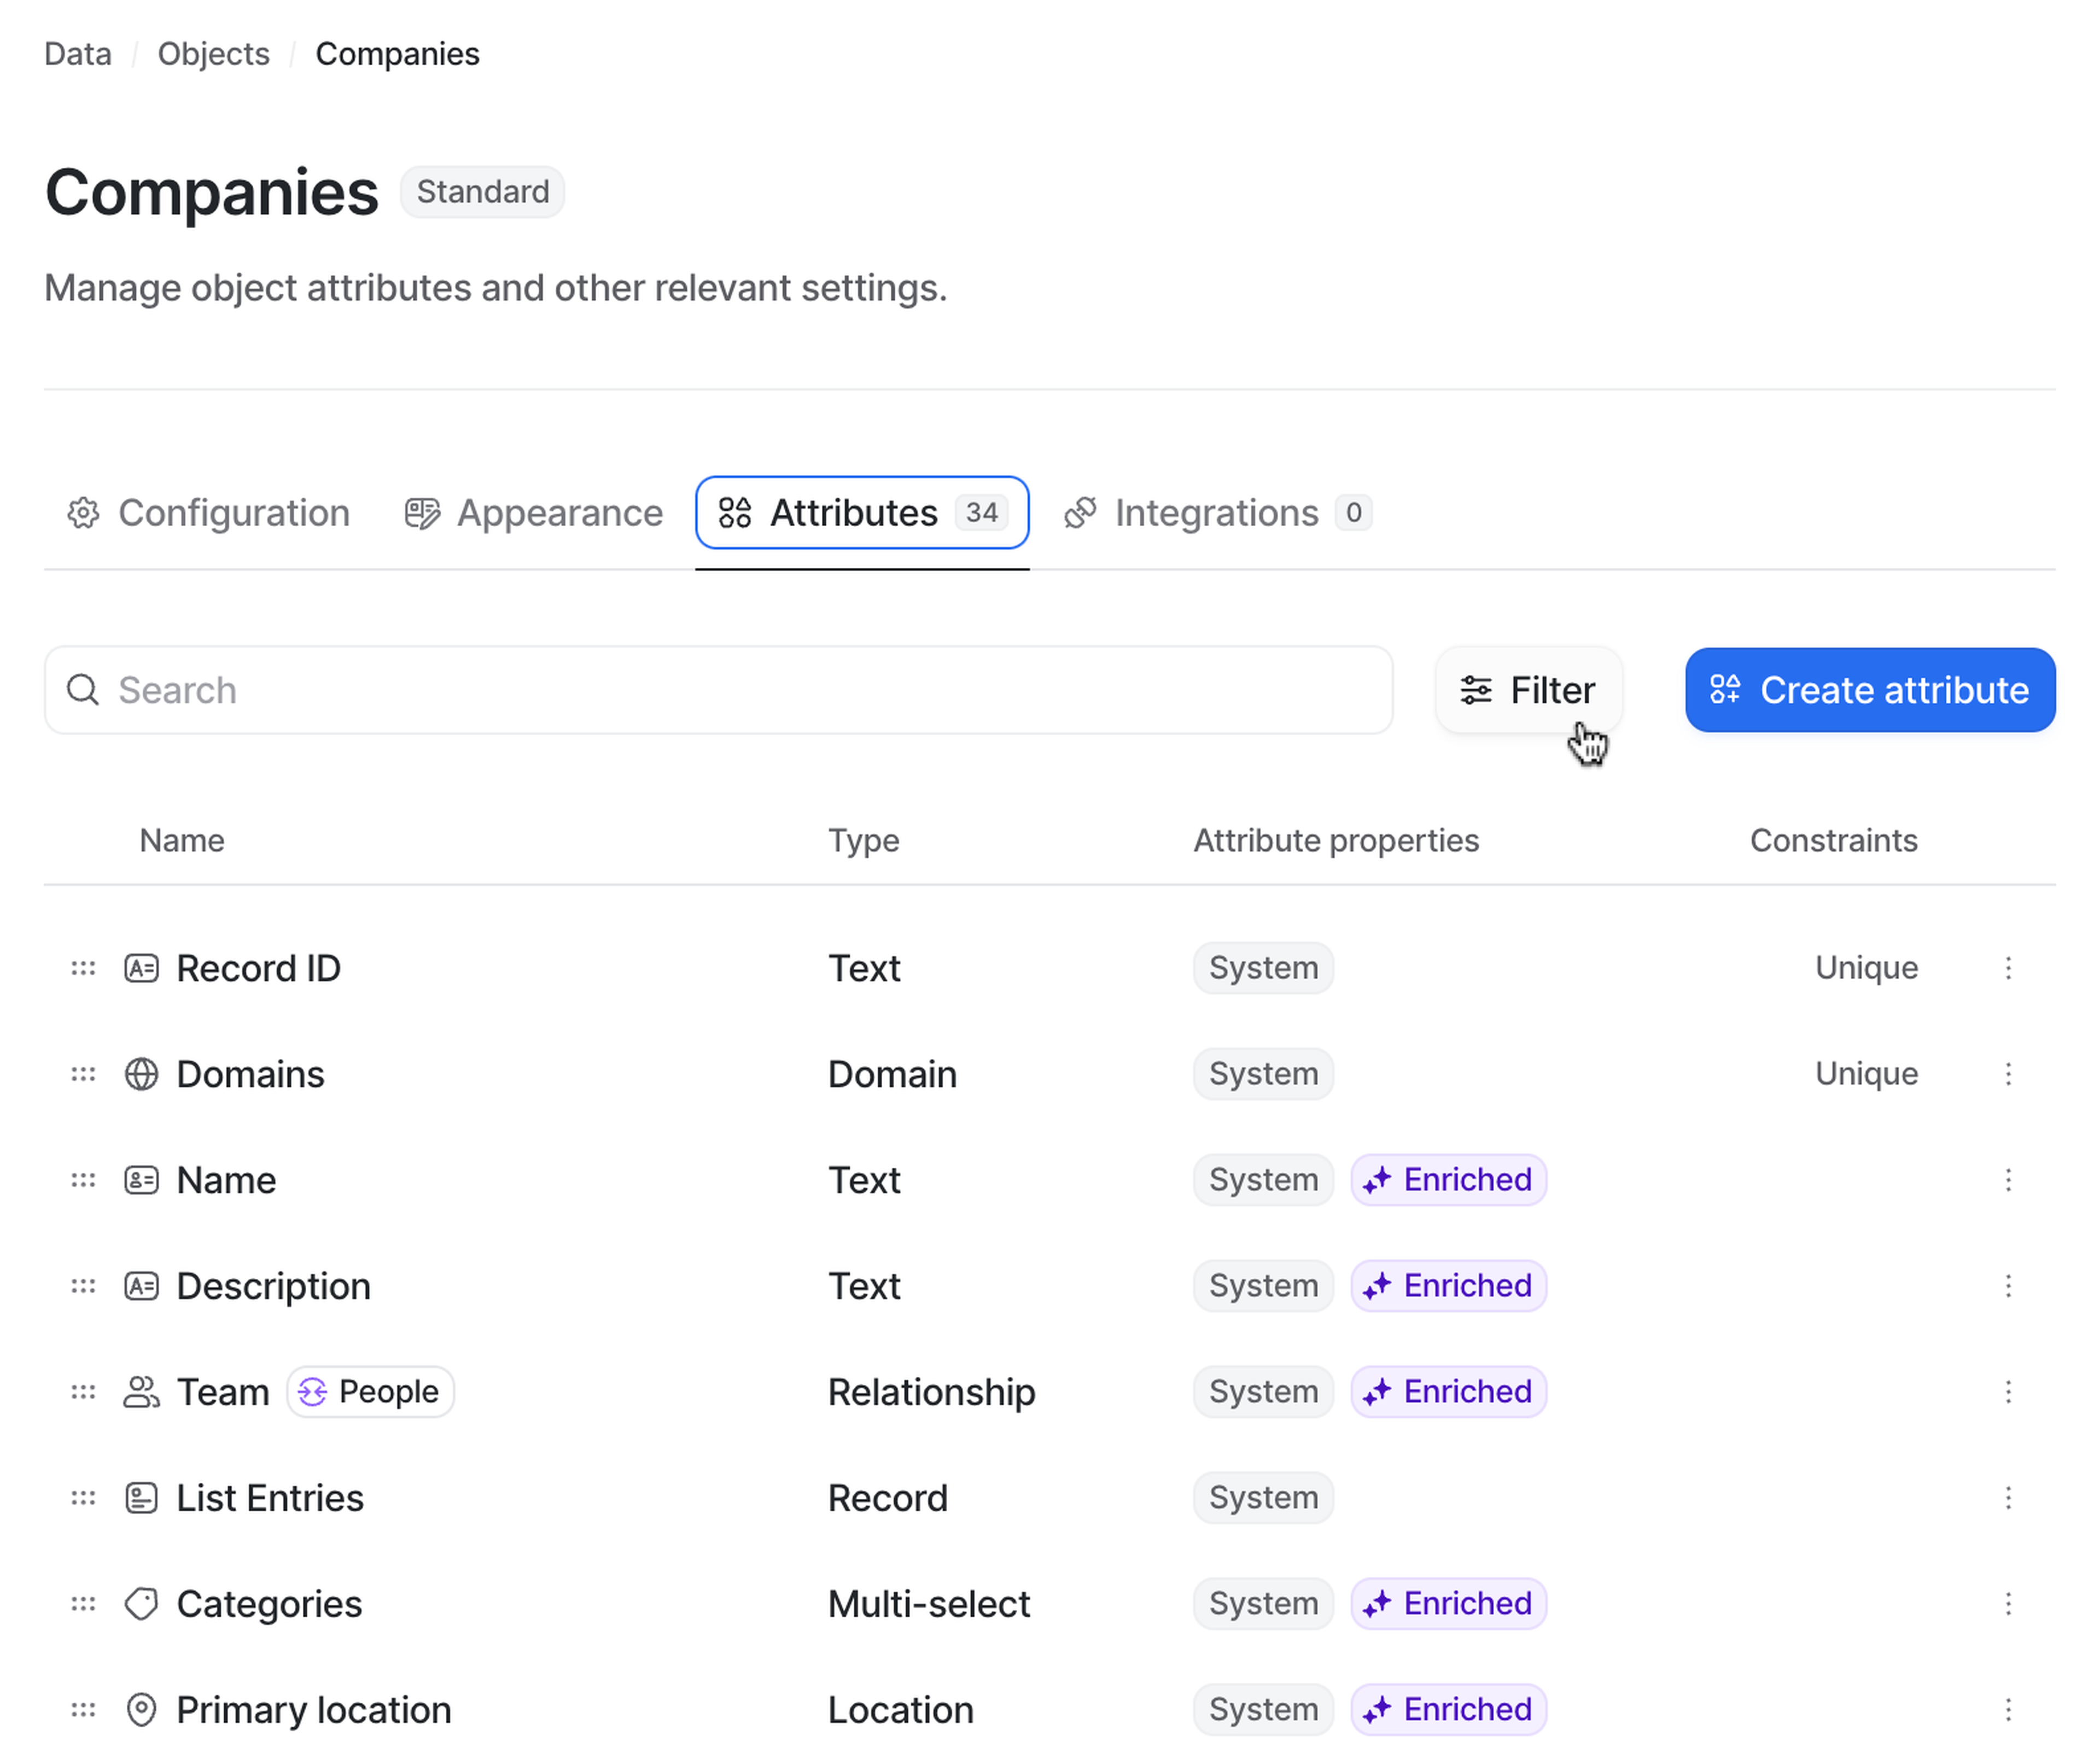
Task: Click the magnifier icon in the search bar
Action: pyautogui.click(x=83, y=690)
